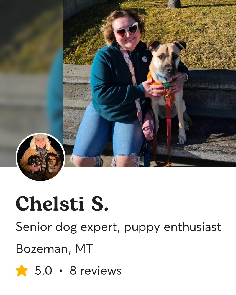The height and width of the screenshot is (295, 236).
Task: Click the fur hat in the avatar photo
Action: click(40, 141)
